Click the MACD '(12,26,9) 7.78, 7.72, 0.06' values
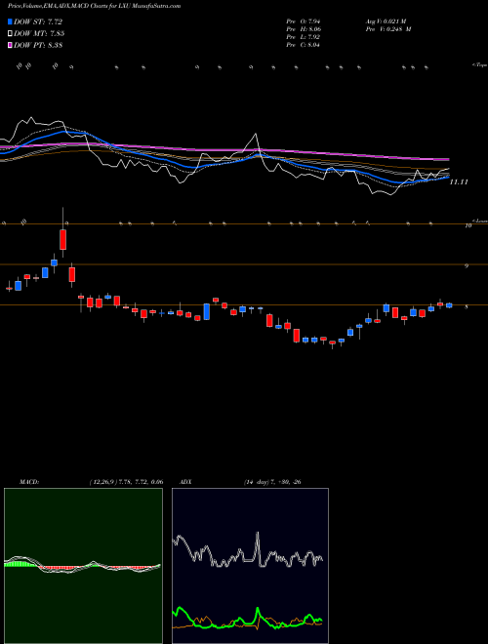 [x=127, y=482]
